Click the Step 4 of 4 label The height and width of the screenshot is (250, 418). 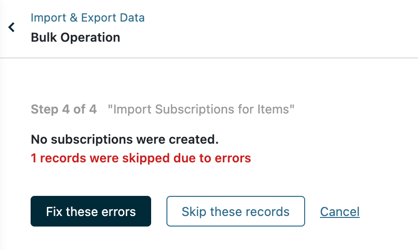(64, 110)
